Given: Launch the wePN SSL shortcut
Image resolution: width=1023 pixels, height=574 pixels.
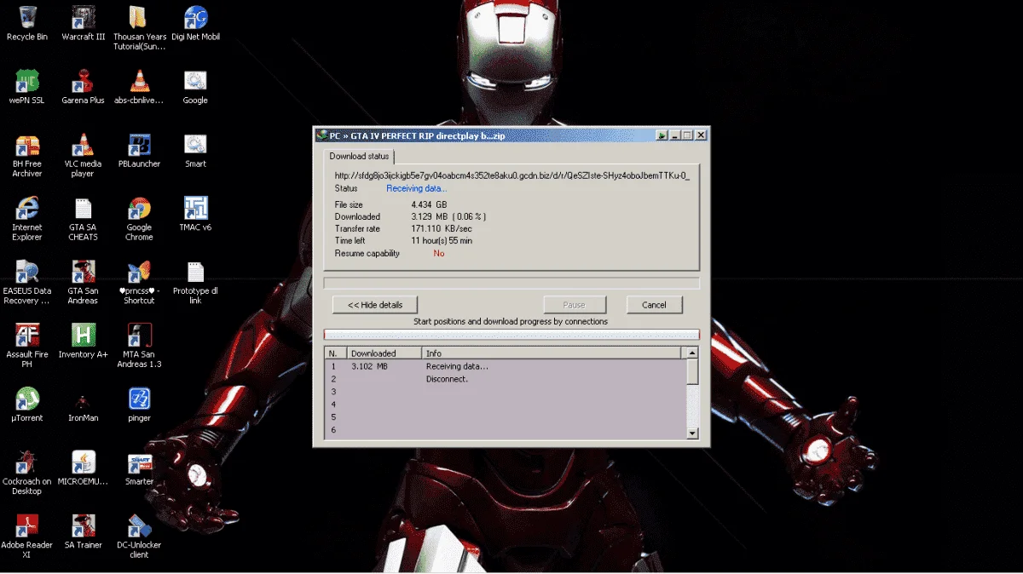Looking at the screenshot, I should [27, 87].
